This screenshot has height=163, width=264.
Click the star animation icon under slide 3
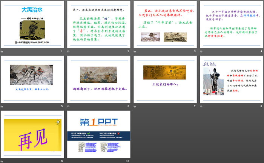point(135,52)
